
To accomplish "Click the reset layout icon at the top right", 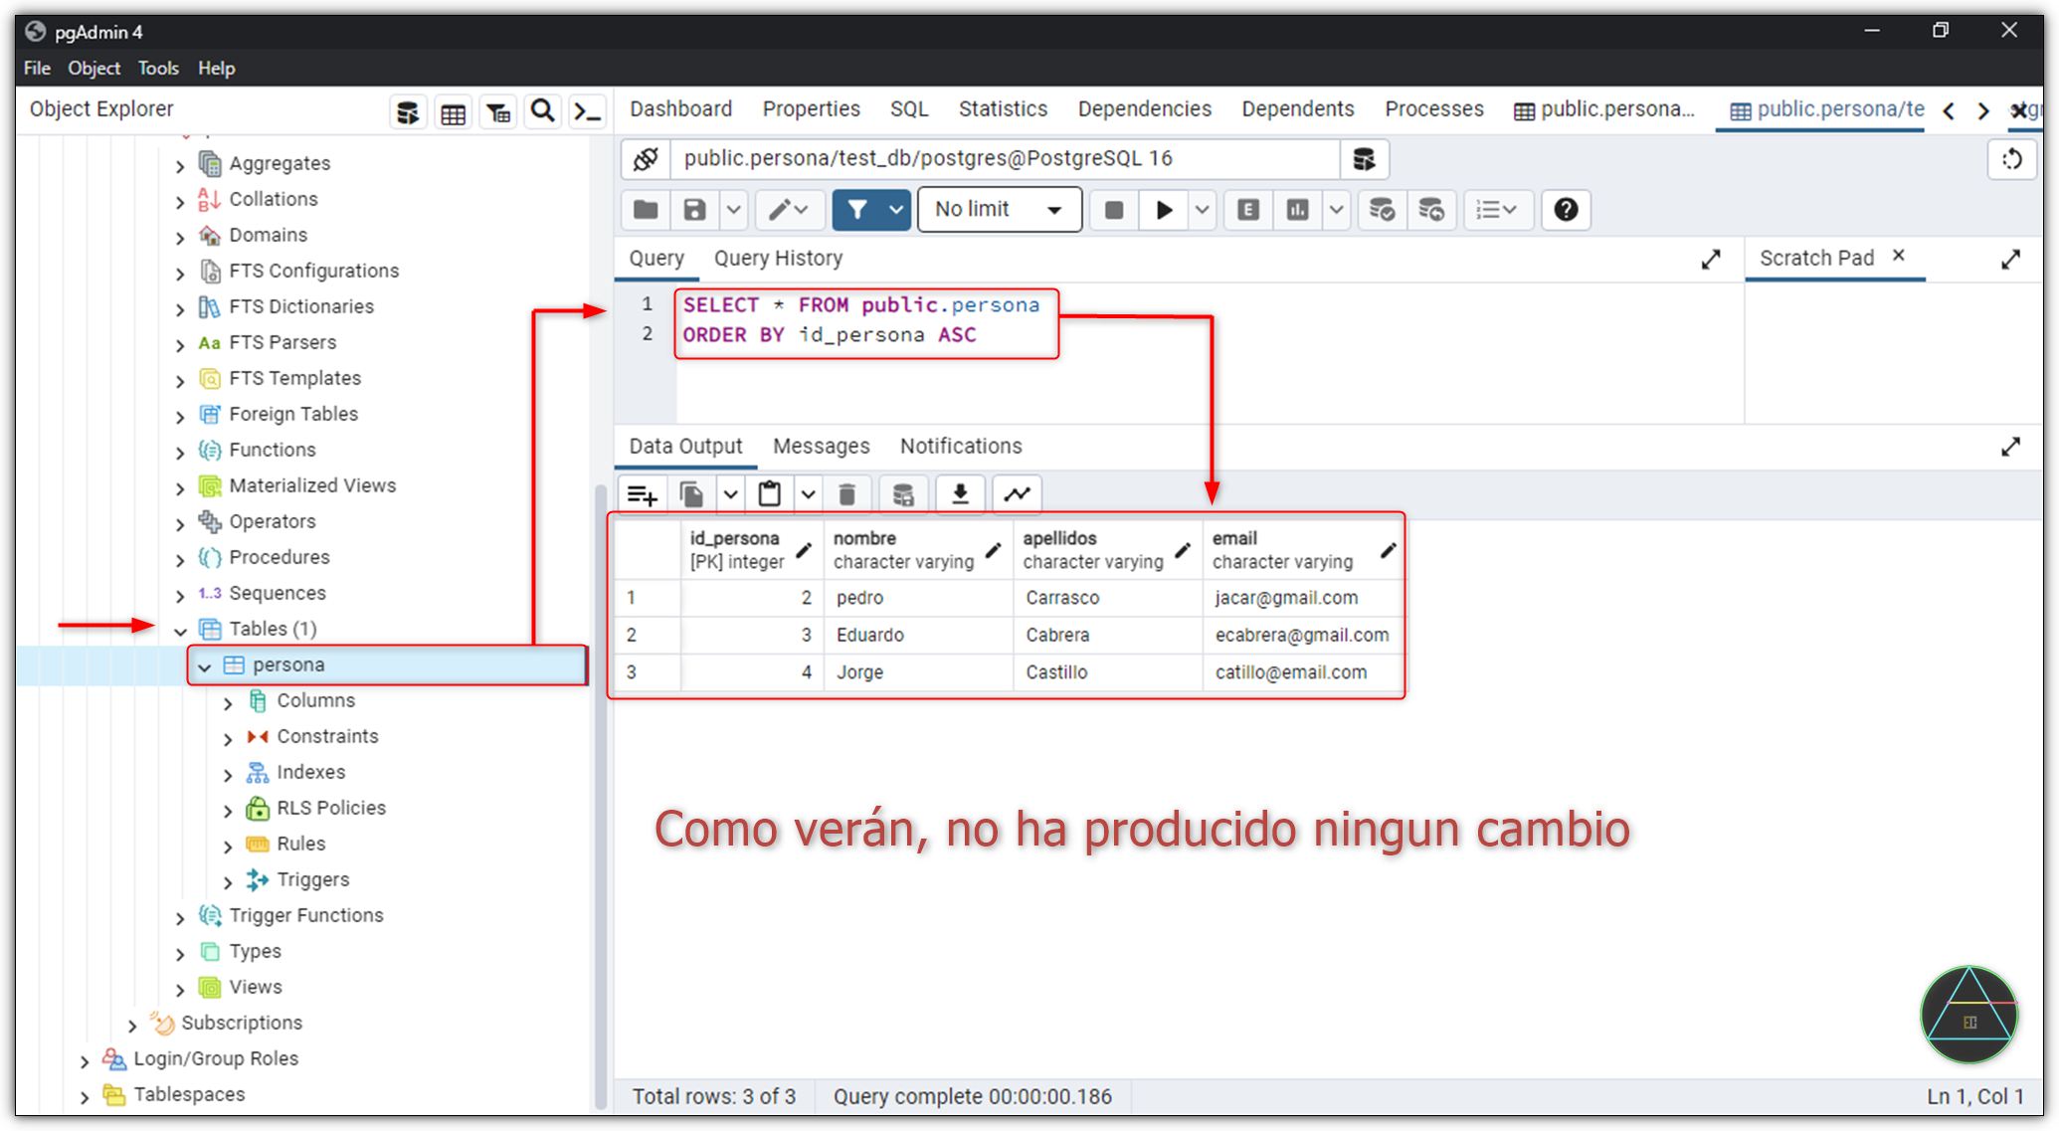I will click(x=2011, y=159).
